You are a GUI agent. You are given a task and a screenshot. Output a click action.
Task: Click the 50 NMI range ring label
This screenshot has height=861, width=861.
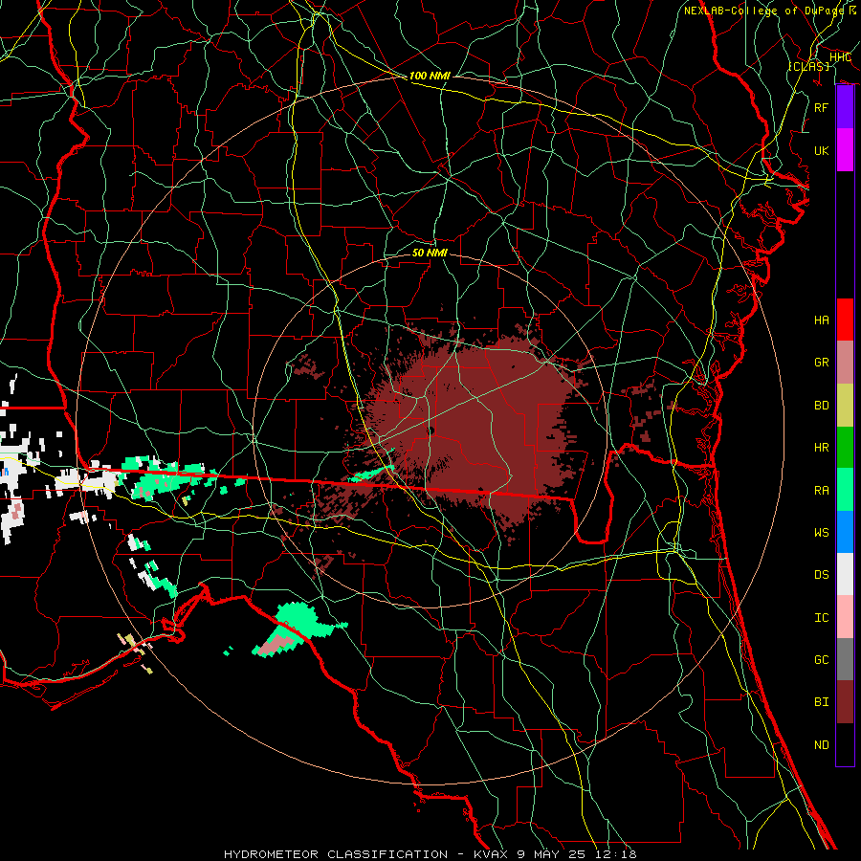point(430,253)
